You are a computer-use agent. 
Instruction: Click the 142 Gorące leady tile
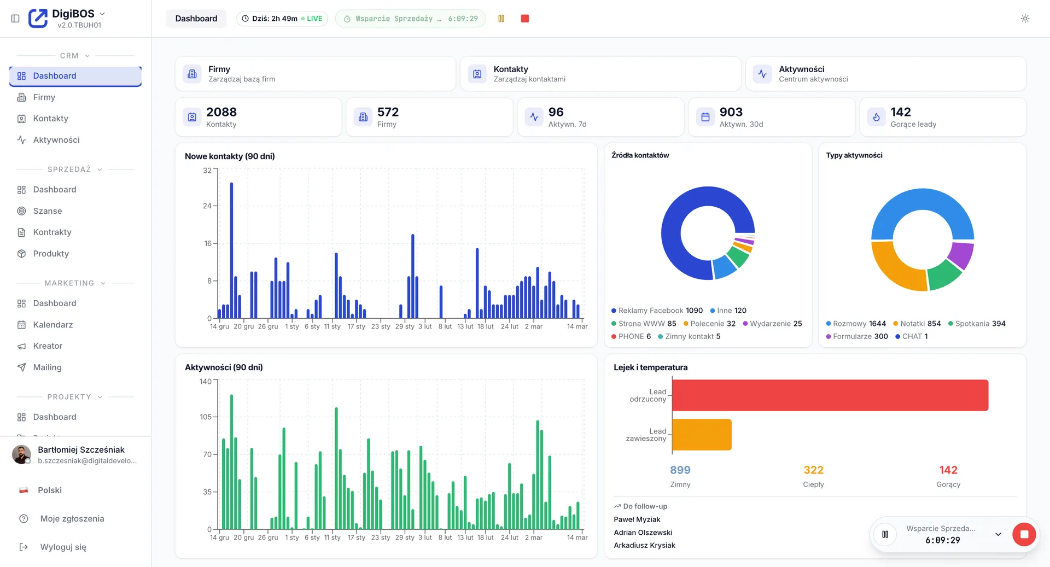(x=943, y=117)
